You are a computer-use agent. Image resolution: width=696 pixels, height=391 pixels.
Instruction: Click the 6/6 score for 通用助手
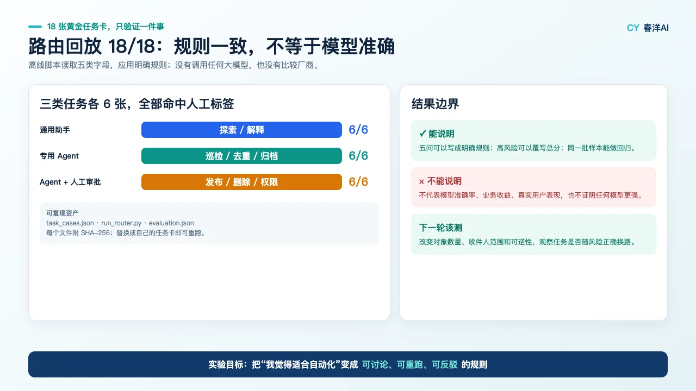click(x=358, y=130)
